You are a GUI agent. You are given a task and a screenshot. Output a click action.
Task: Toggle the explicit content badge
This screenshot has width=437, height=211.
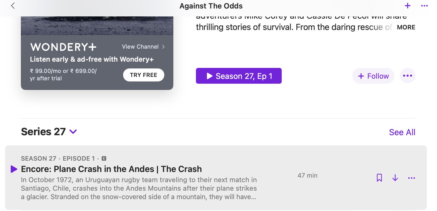[x=103, y=158]
